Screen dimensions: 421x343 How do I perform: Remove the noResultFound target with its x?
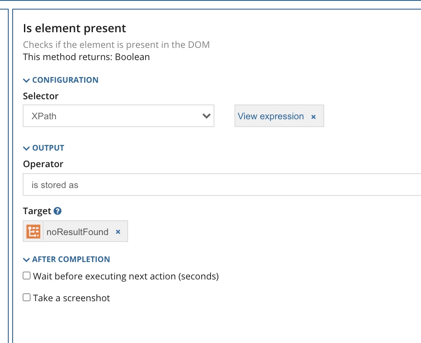pos(118,232)
